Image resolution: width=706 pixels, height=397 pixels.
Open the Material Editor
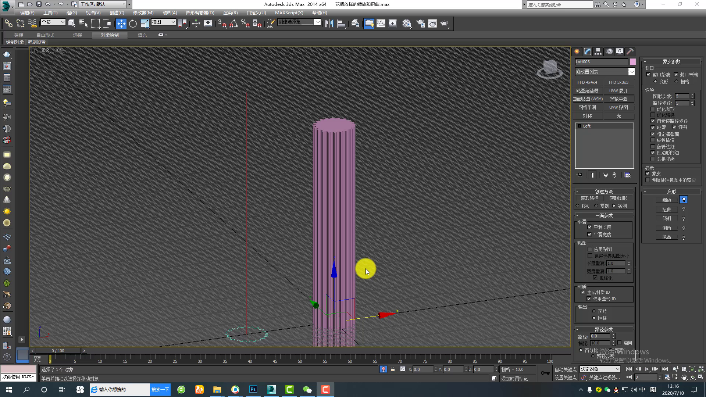tap(407, 24)
